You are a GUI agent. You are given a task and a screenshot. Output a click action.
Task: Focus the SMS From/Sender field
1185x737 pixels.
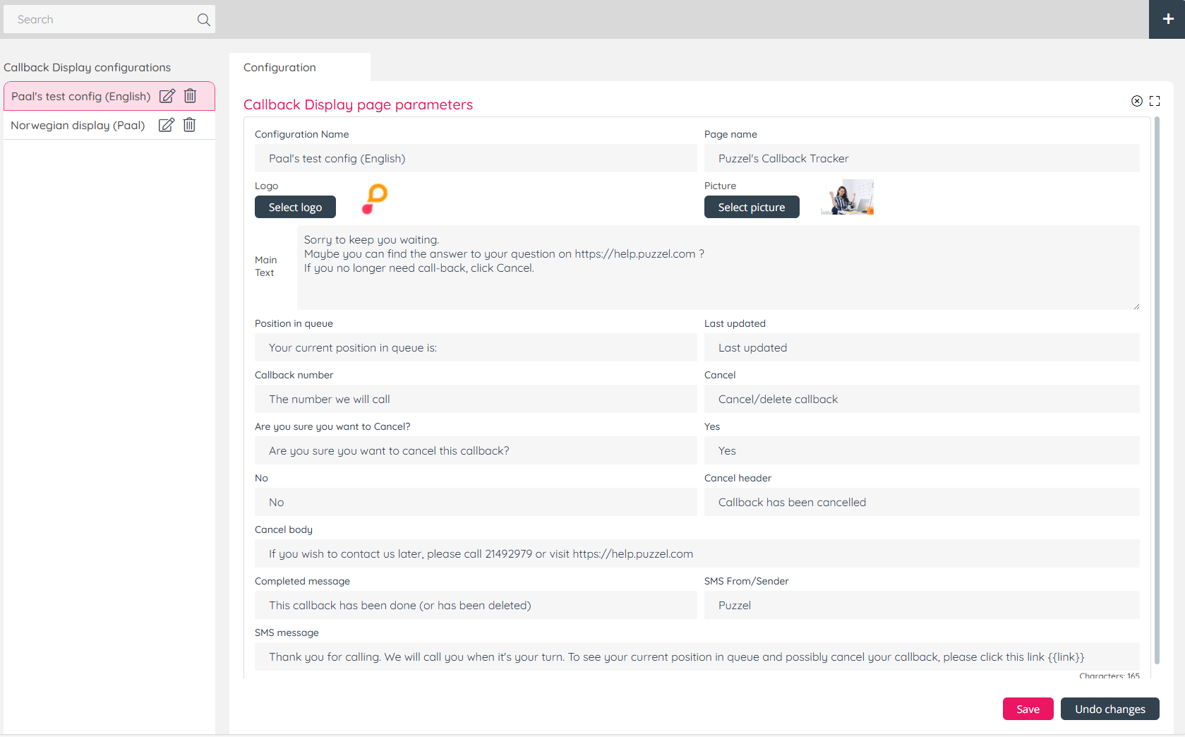(921, 605)
